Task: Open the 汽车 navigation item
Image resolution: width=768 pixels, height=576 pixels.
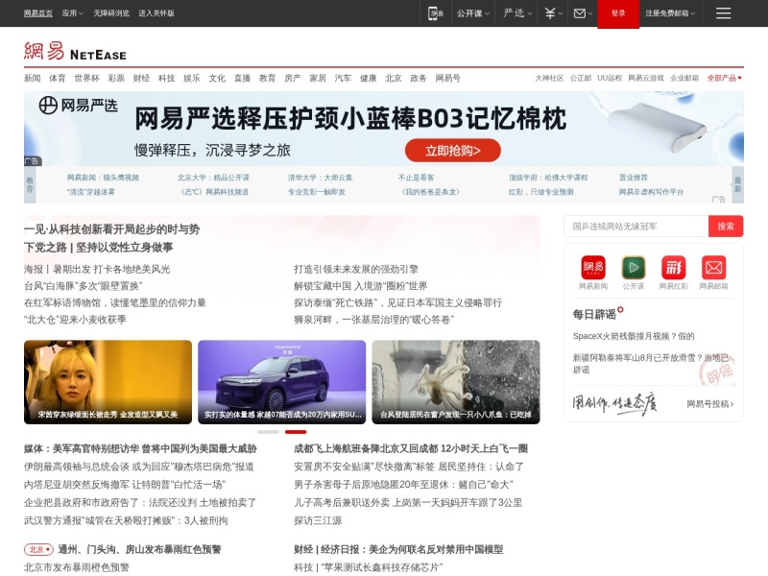Action: point(343,78)
